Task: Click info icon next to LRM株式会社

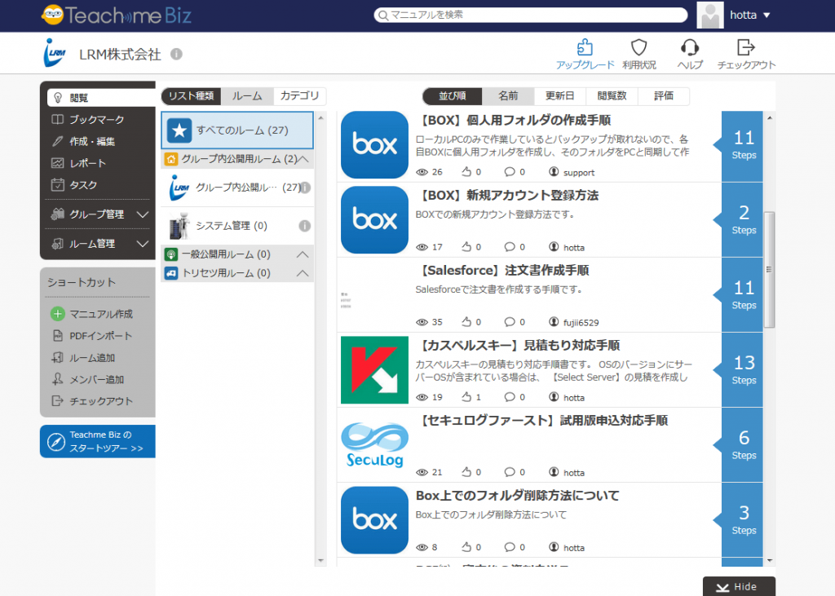Action: pyautogui.click(x=176, y=54)
